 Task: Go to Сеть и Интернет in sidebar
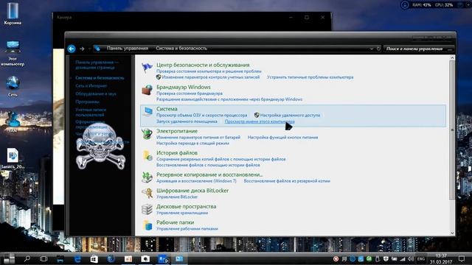pyautogui.click(x=91, y=86)
